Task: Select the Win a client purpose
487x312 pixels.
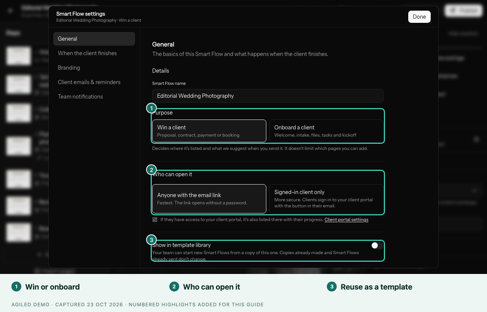Action: (x=209, y=131)
